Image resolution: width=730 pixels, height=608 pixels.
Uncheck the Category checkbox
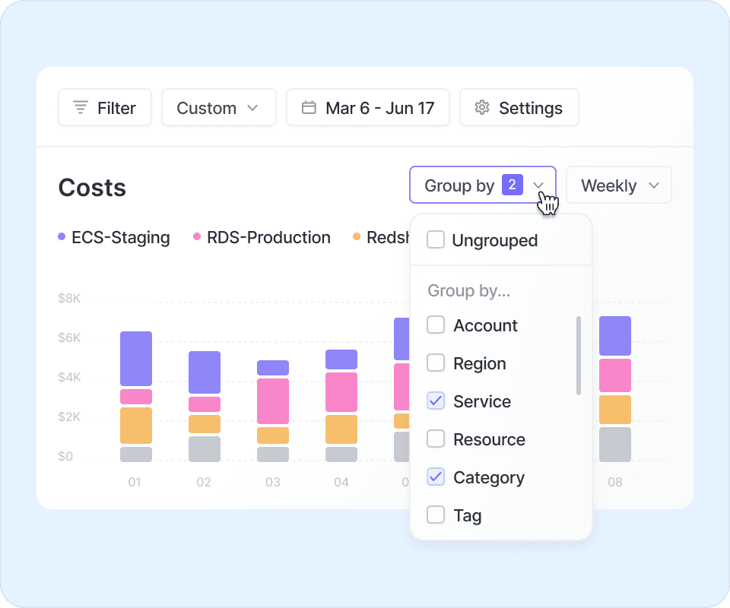tap(436, 477)
